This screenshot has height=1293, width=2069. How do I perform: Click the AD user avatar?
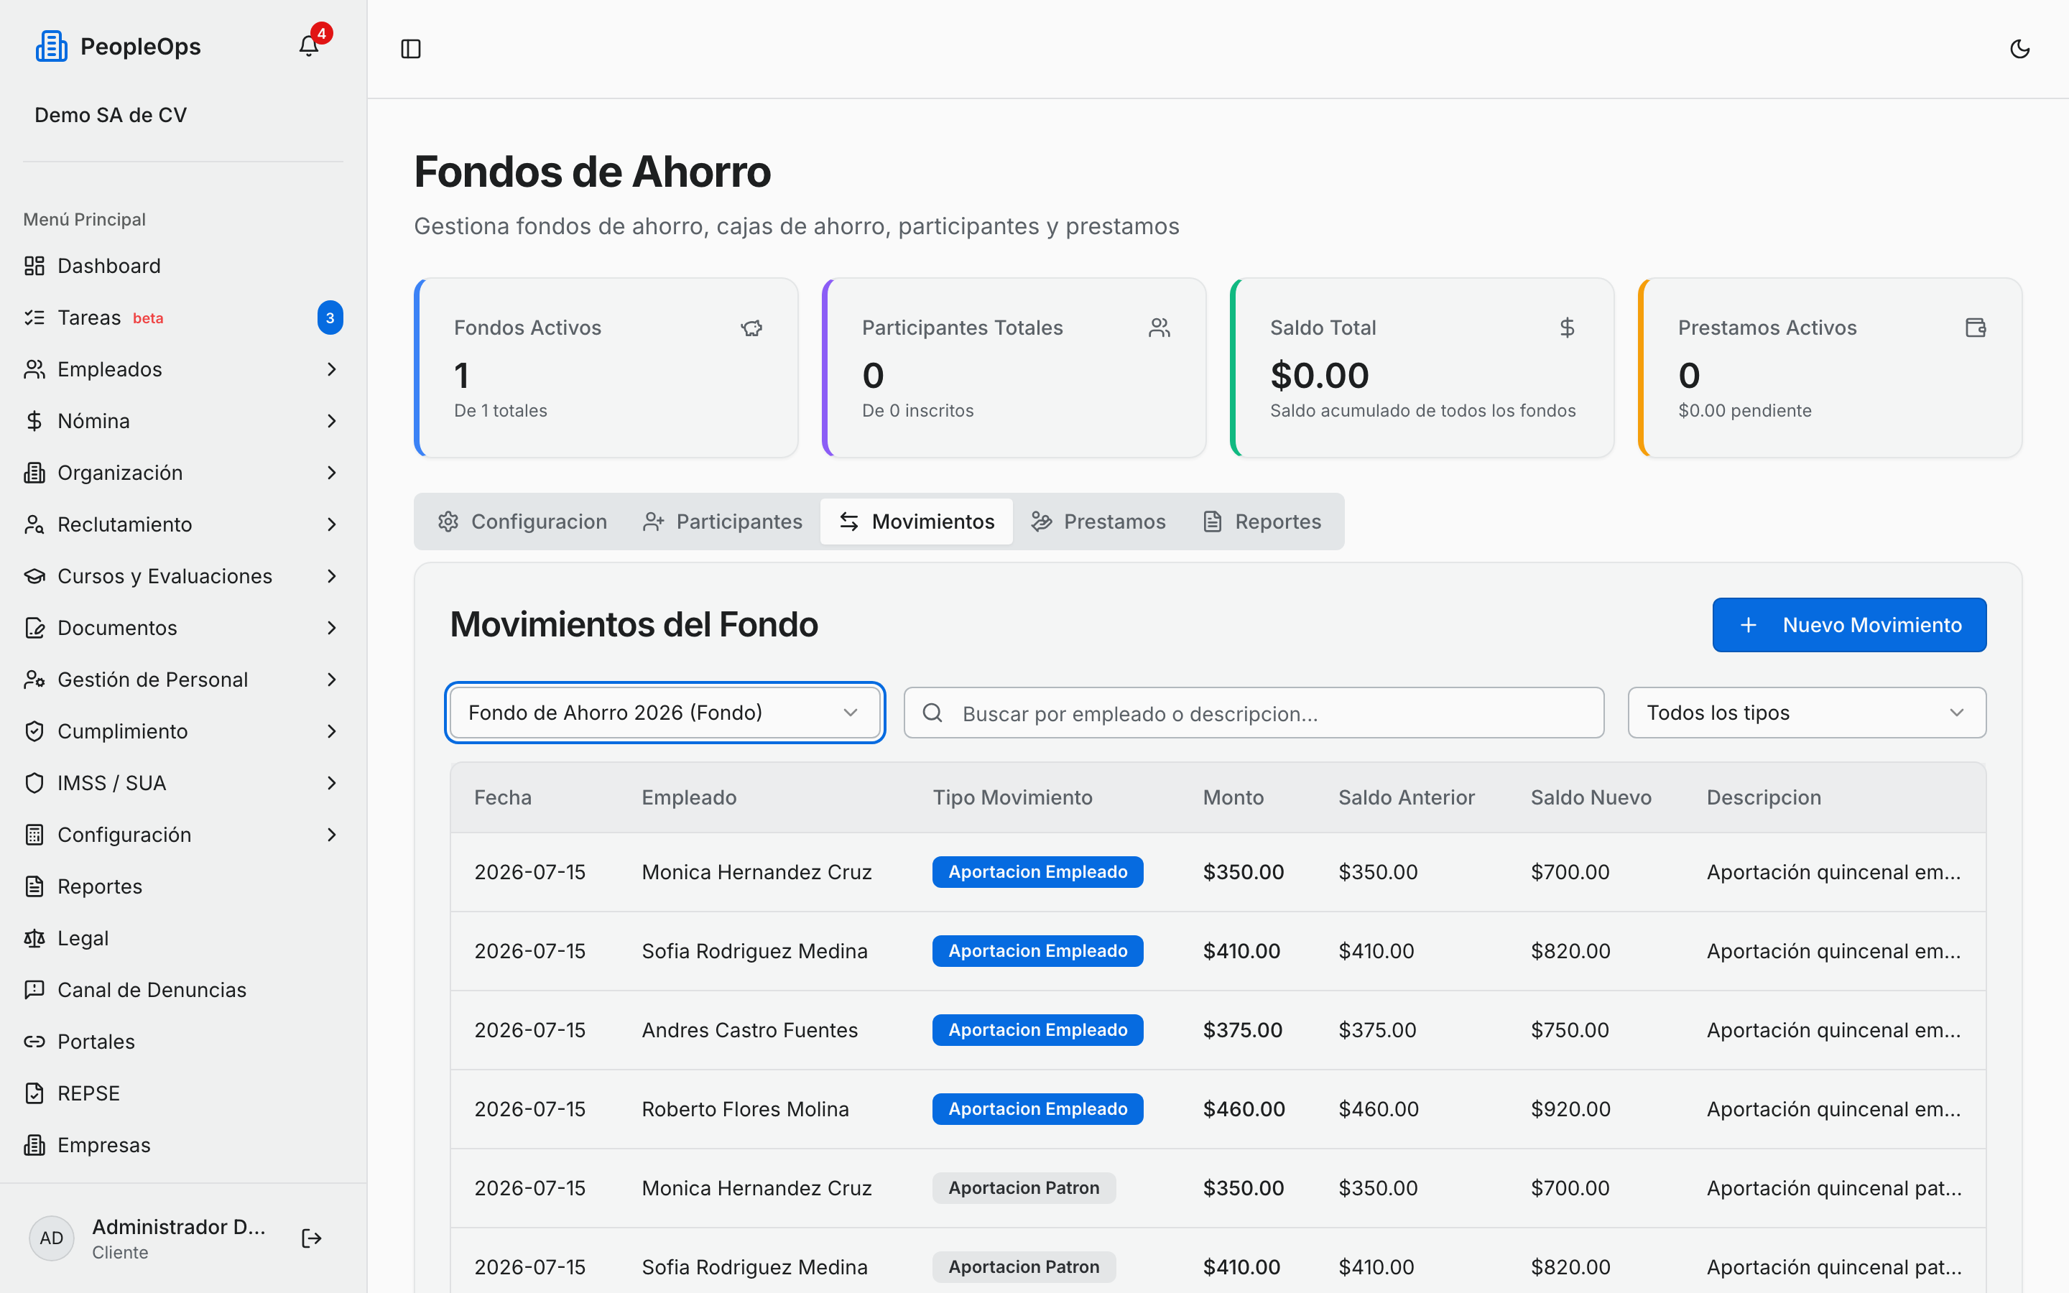pos(51,1238)
